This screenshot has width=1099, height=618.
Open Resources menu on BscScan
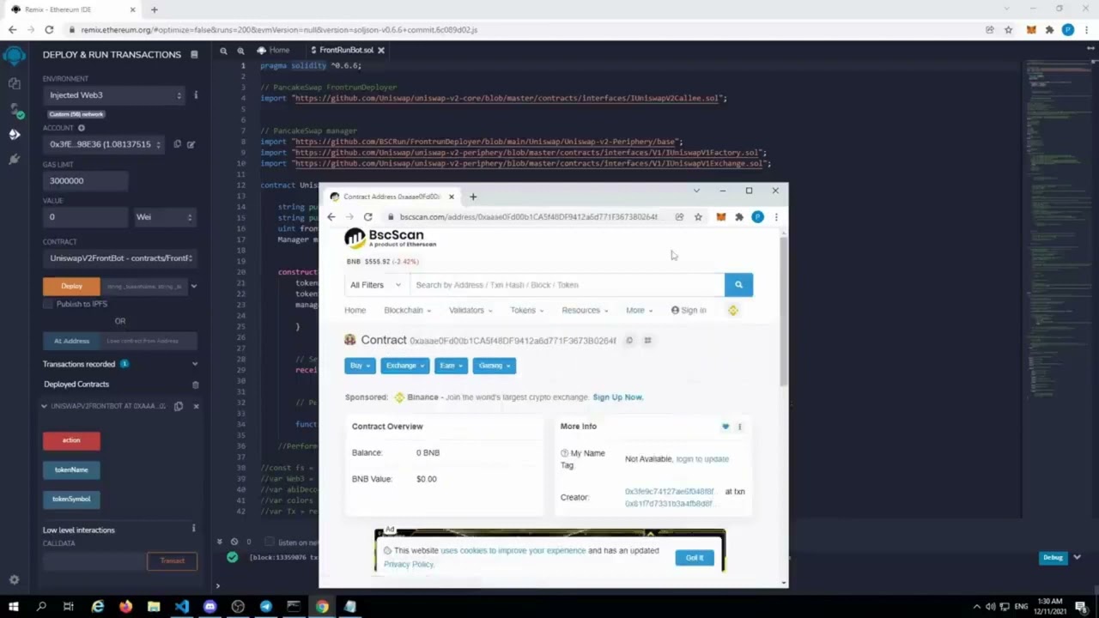(585, 311)
